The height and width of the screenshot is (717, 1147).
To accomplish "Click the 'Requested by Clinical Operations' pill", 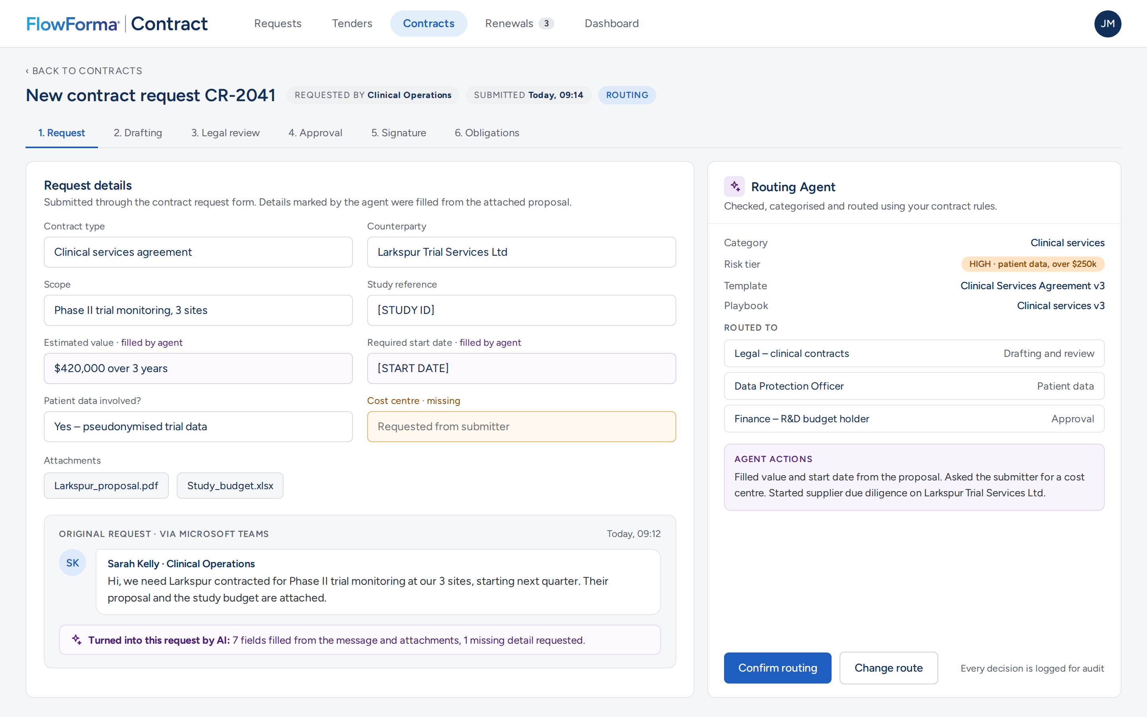I will (x=373, y=95).
